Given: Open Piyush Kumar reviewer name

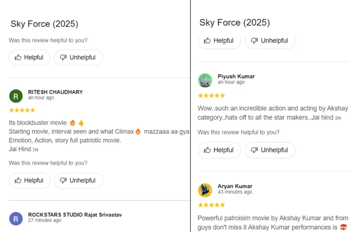Looking at the screenshot, I should (x=236, y=76).
